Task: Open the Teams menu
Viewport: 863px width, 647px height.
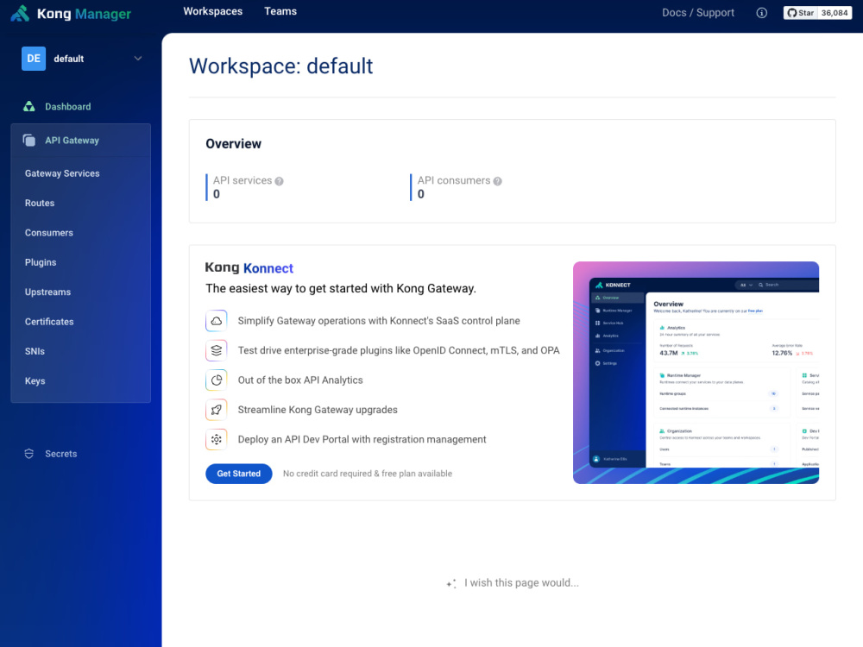Action: pos(280,11)
